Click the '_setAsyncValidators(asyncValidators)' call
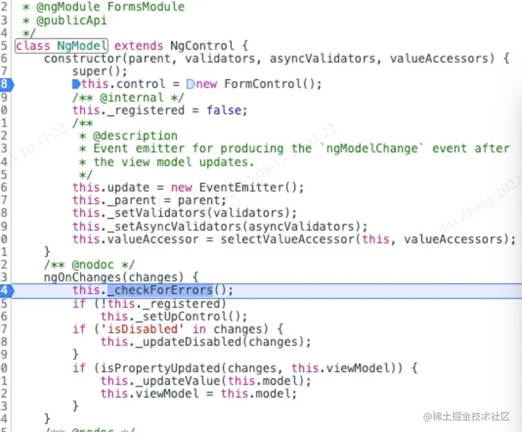This screenshot has width=522, height=434. pos(234,227)
